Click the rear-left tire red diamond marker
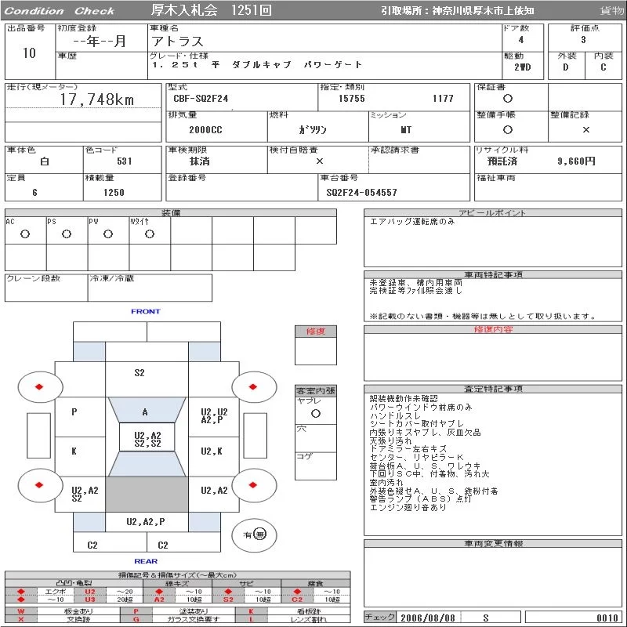This screenshot has height=627, width=627. pyautogui.click(x=38, y=485)
